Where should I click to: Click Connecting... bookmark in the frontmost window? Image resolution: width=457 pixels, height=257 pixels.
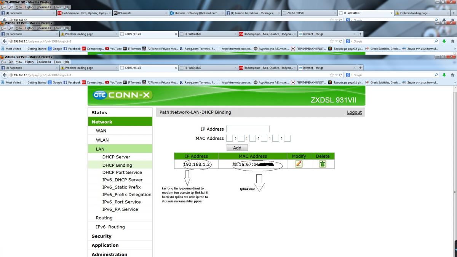(x=93, y=82)
